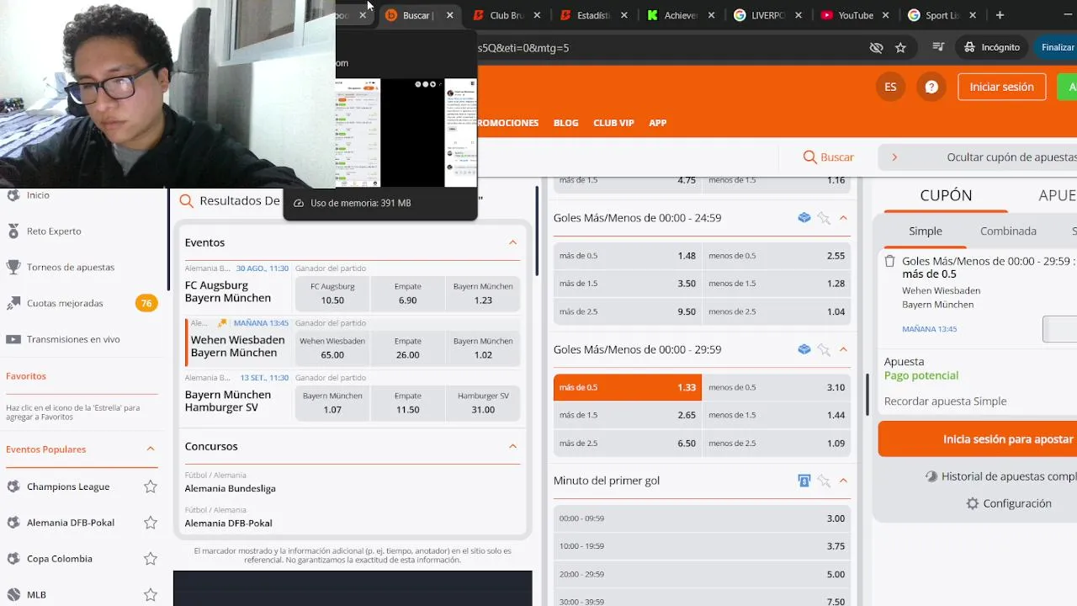Click the Iniciar sesión button

[x=1001, y=87]
